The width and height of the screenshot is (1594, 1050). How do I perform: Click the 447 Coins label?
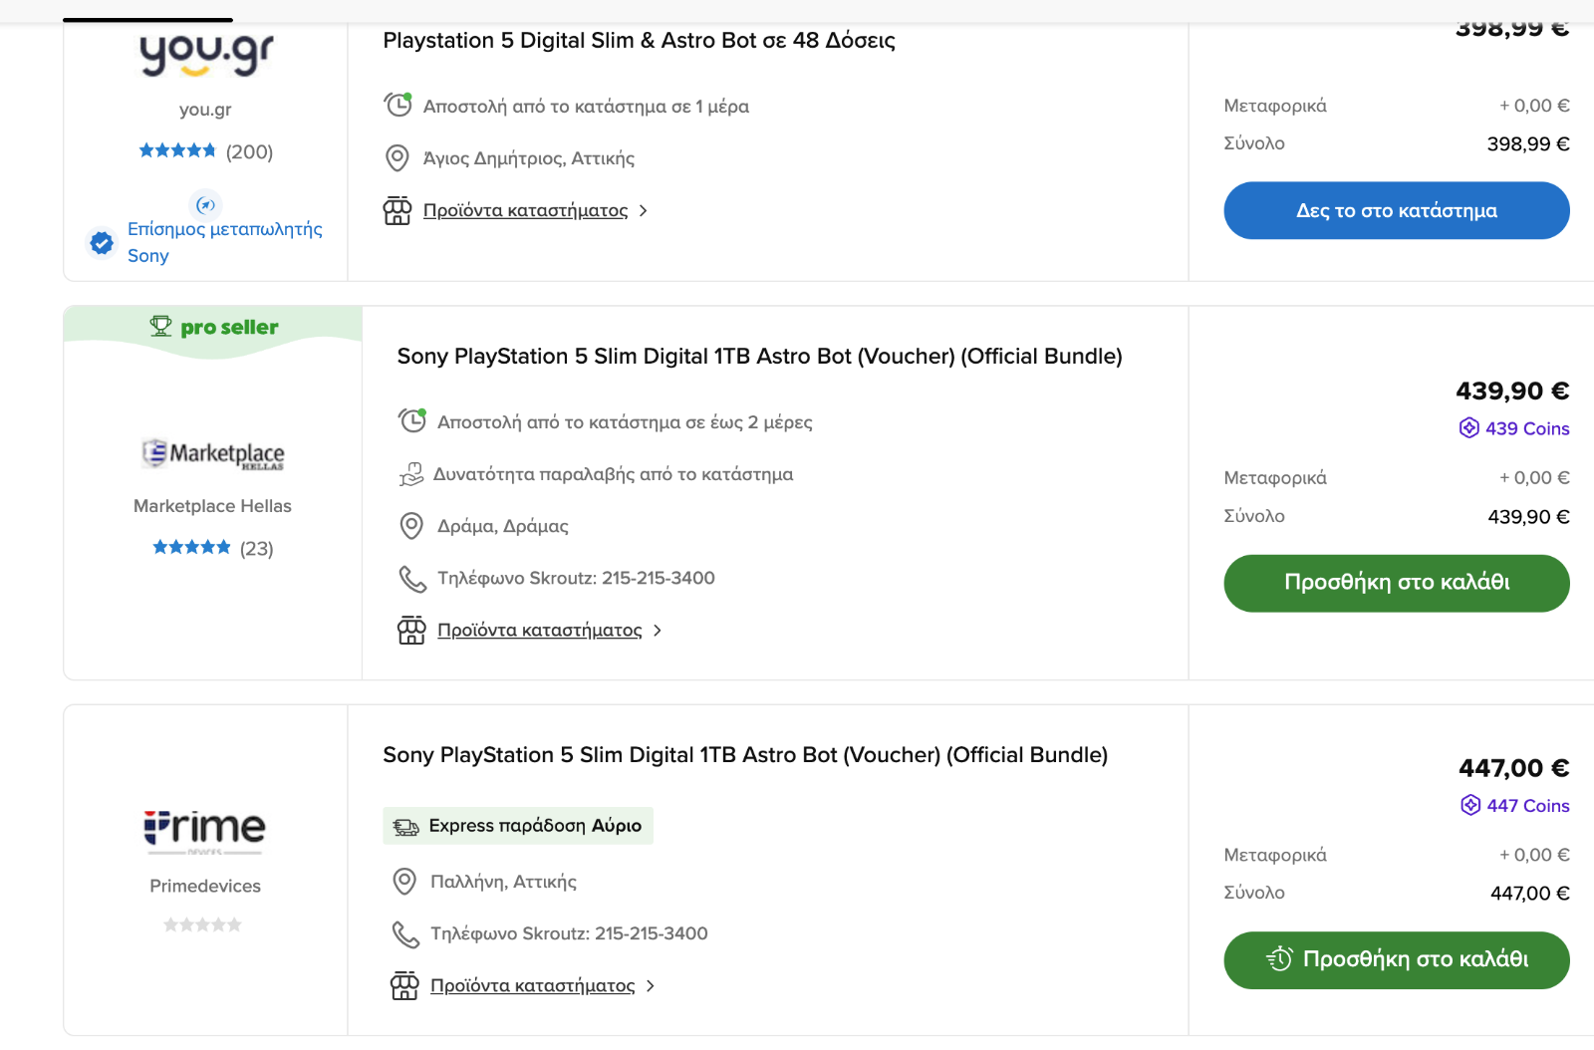click(x=1528, y=806)
